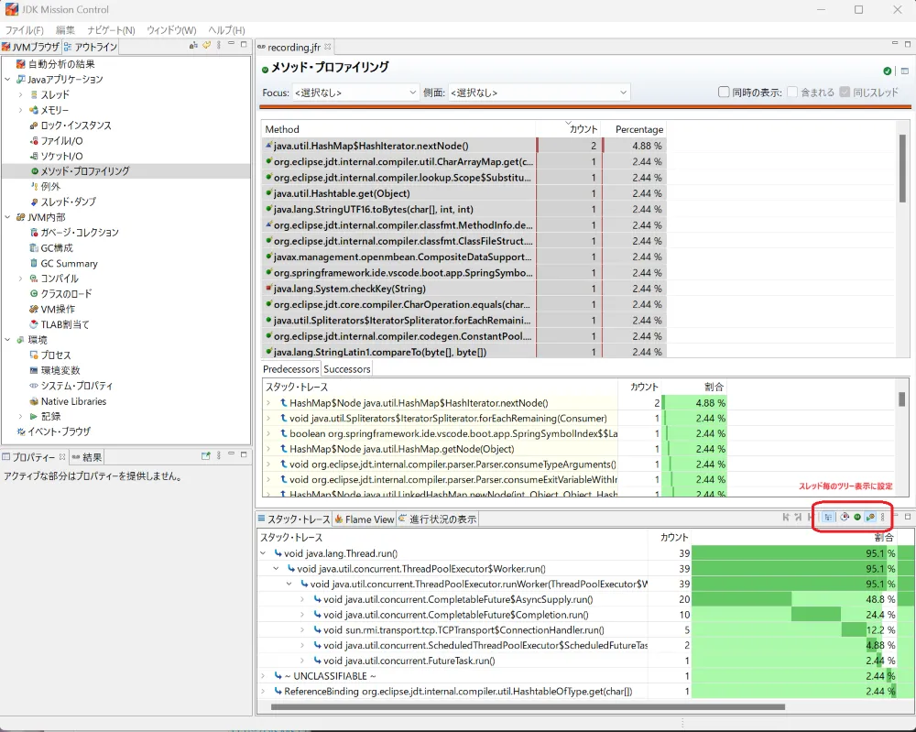Click the pie chart distribution icon in stack trace toolbar

click(x=845, y=517)
